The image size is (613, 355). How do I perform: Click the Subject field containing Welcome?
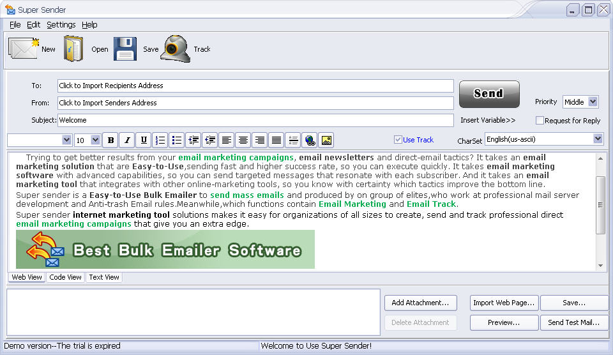(x=255, y=120)
